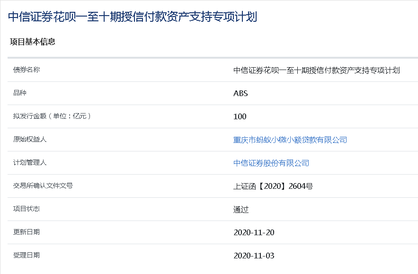Click the 计划管理人 label

(30, 162)
